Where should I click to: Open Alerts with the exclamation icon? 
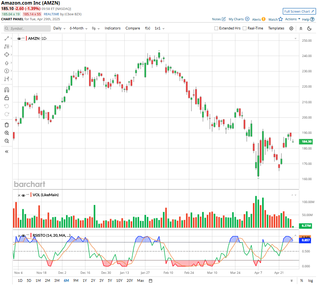(264, 19)
